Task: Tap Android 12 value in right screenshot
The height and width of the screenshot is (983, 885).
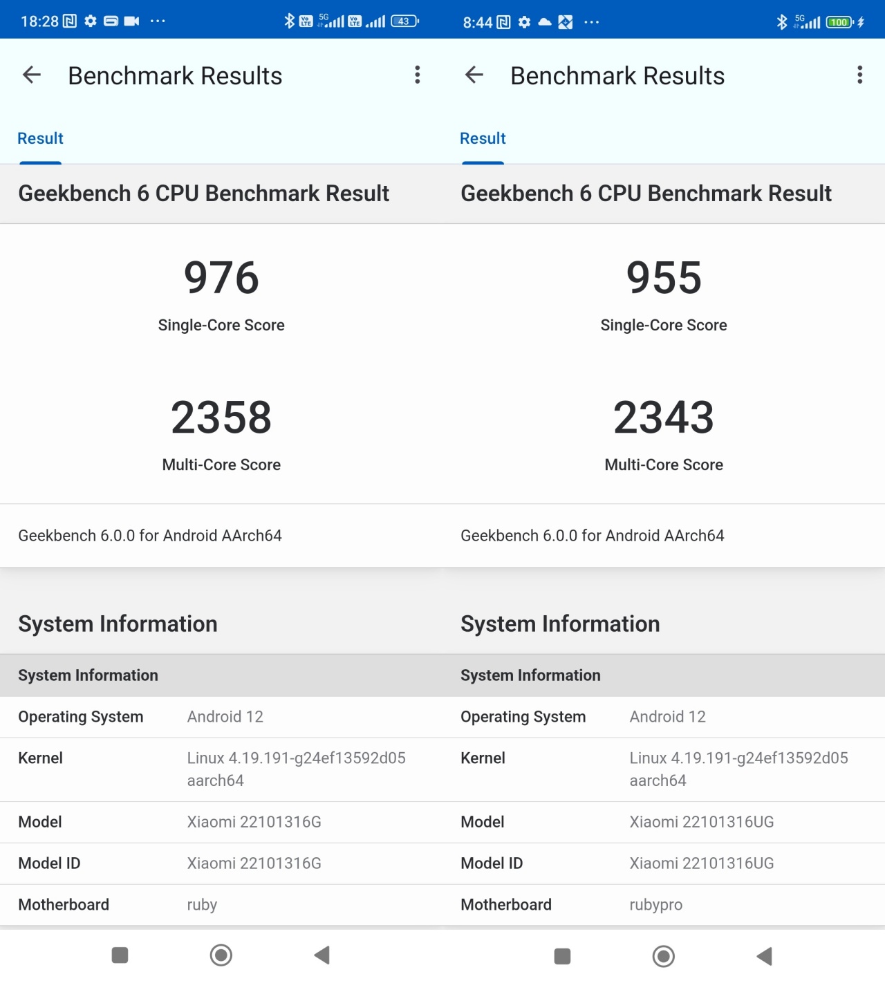Action: click(668, 717)
